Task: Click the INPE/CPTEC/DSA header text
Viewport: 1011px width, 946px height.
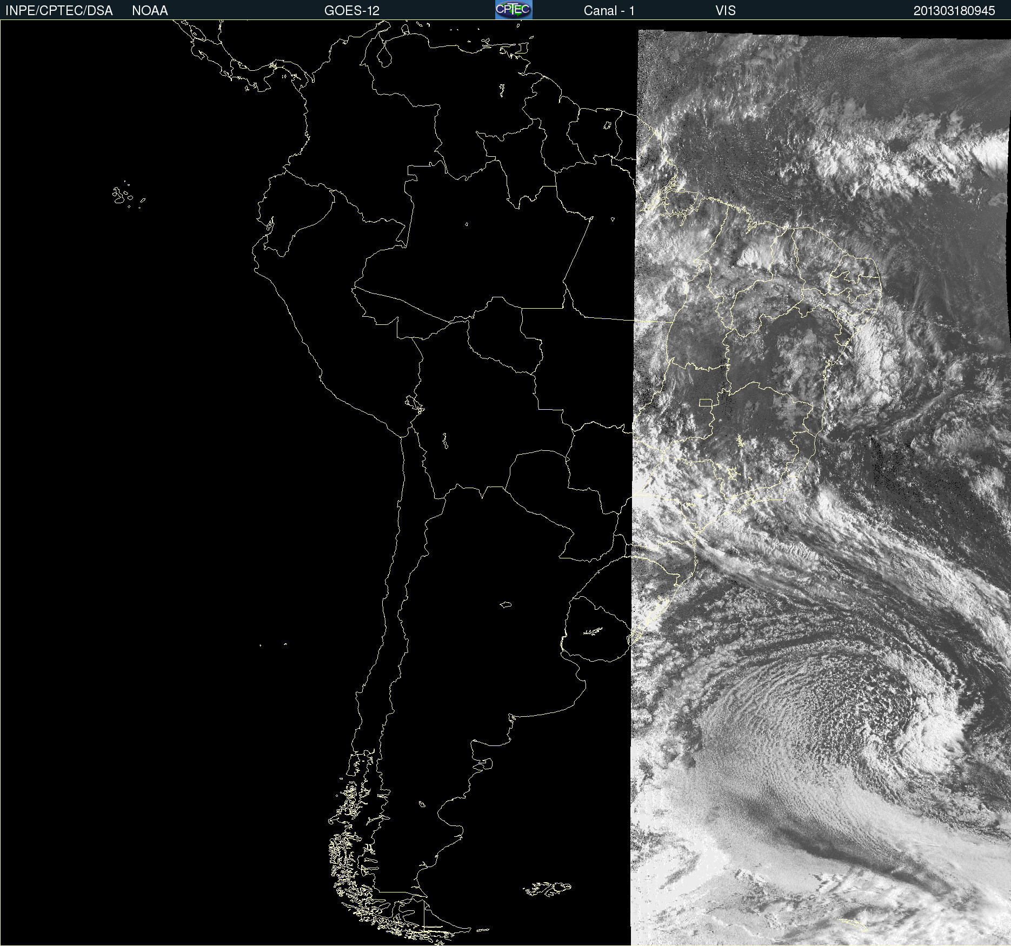Action: pyautogui.click(x=59, y=11)
